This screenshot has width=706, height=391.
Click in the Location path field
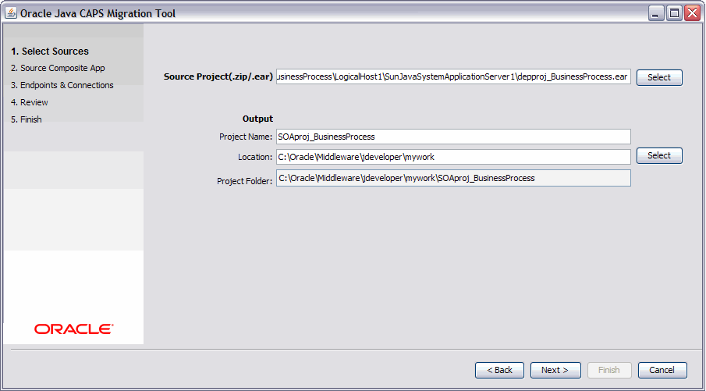click(x=453, y=157)
